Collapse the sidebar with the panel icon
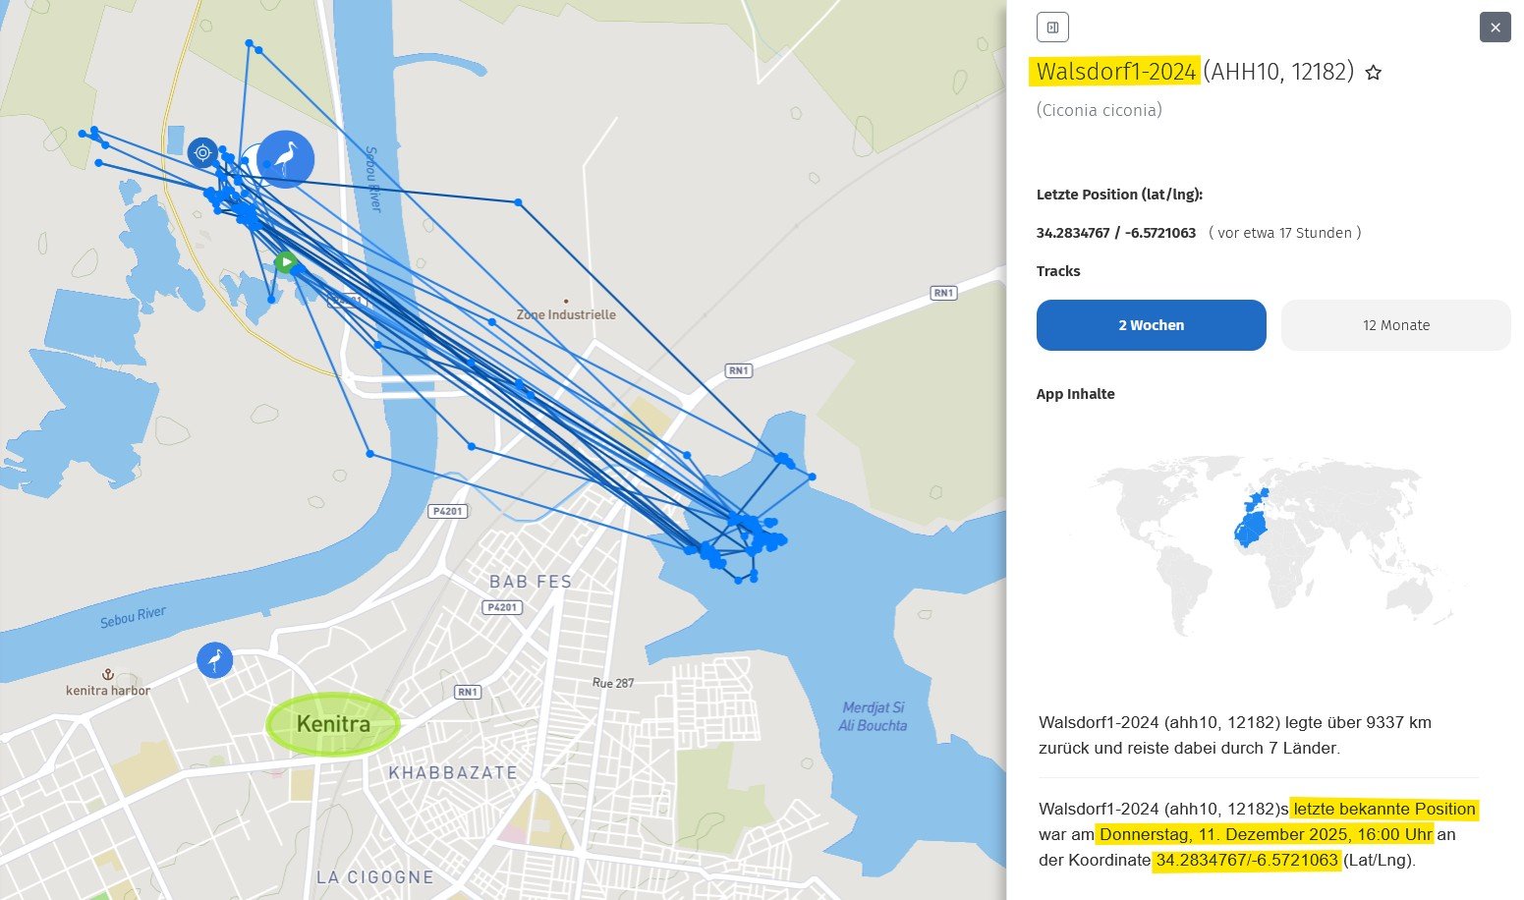1524x900 pixels. tap(1052, 28)
